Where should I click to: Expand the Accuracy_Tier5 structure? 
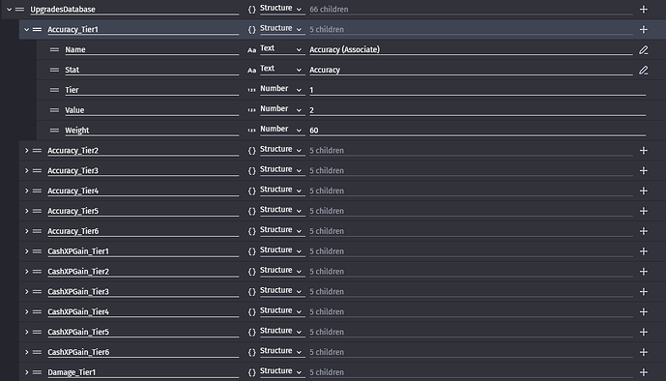point(26,211)
